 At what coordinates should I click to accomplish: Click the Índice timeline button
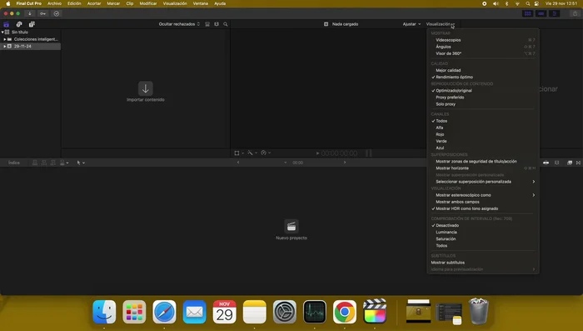14,163
